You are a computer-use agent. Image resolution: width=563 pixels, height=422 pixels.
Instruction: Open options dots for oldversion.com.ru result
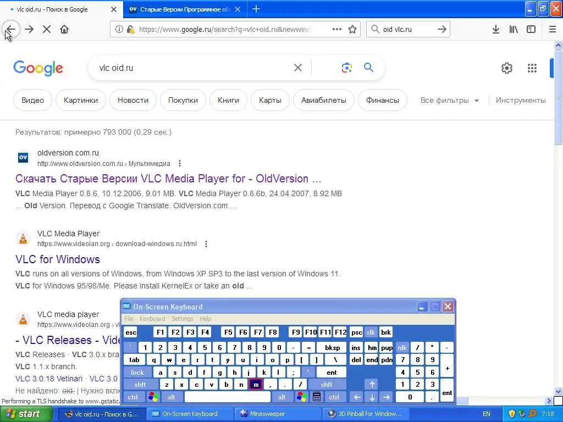pyautogui.click(x=180, y=164)
